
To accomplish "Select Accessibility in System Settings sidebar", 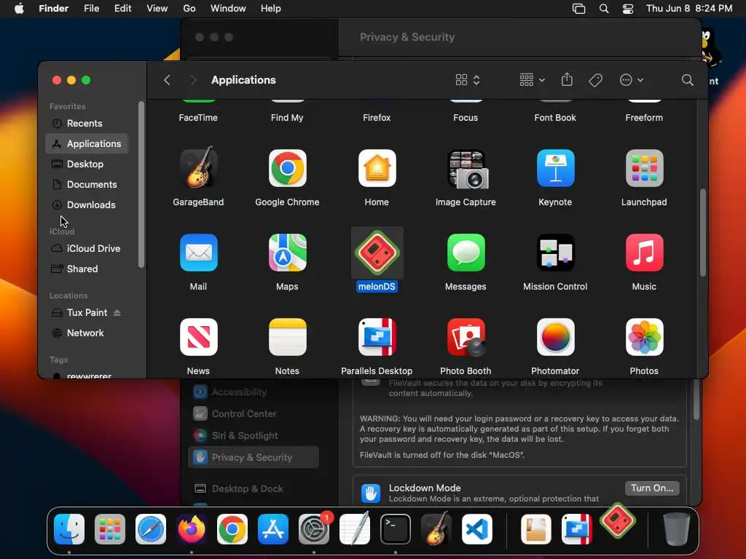I will (253, 392).
